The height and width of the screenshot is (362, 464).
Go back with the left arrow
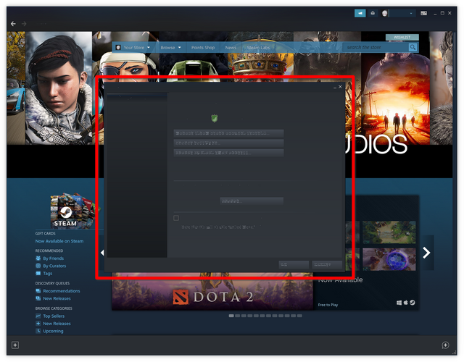[13, 24]
